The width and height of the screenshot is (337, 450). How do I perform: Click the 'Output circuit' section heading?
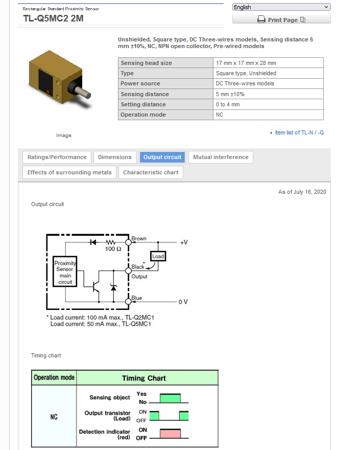click(x=47, y=204)
